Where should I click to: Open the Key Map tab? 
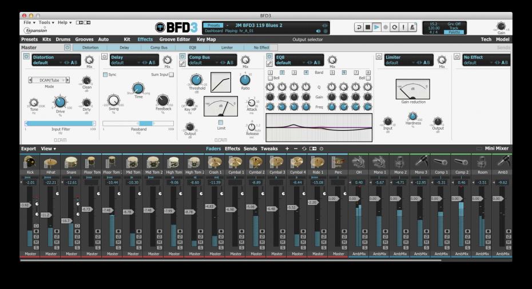click(207, 39)
